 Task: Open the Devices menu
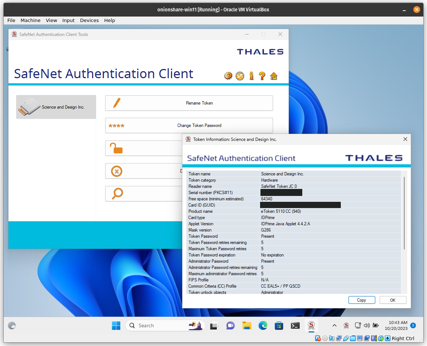(89, 20)
